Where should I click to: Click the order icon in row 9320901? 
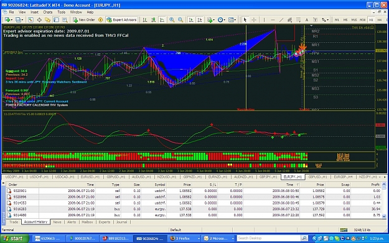9,191
